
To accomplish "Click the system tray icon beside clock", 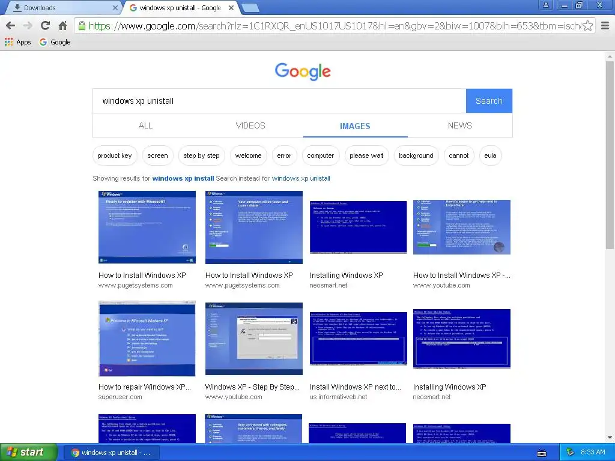I will point(571,453).
